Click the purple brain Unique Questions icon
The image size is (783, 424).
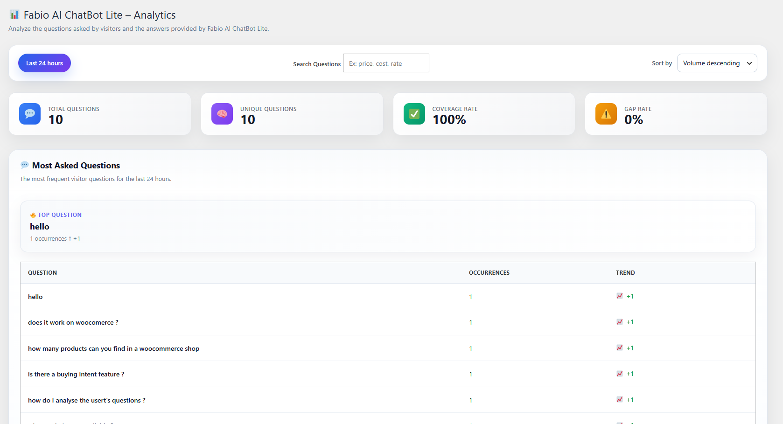pos(222,114)
